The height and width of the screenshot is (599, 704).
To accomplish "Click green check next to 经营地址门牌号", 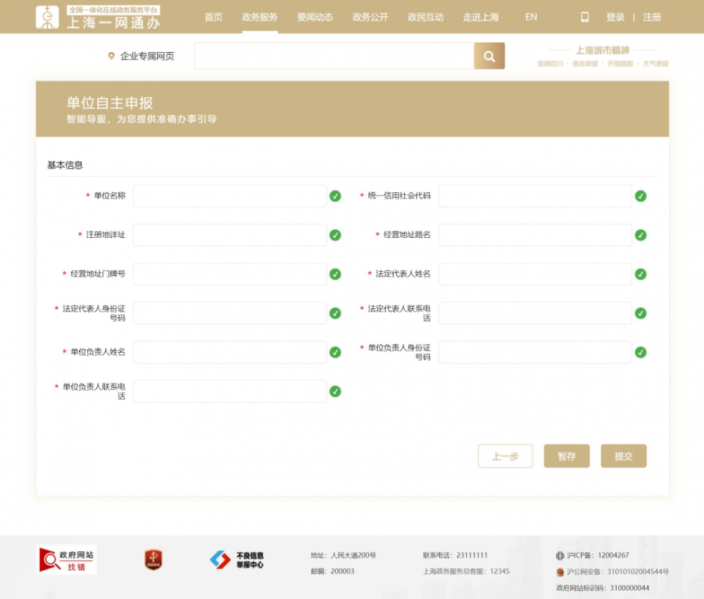I will [335, 275].
